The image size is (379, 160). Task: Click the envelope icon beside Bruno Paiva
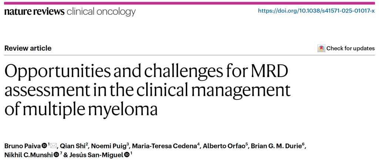pos(53,146)
